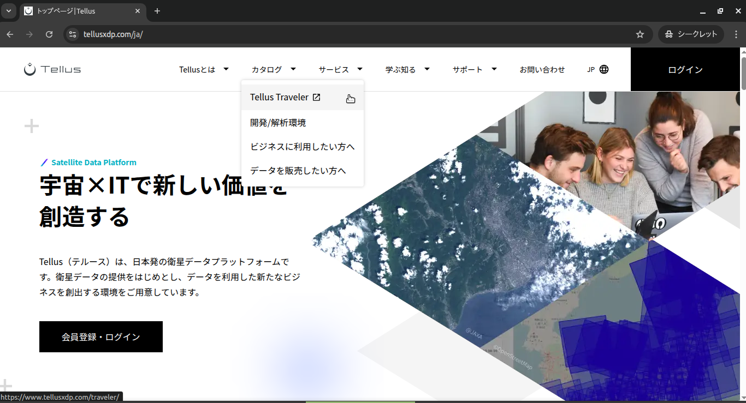Go back to the previous page
746x403 pixels.
click(10, 34)
